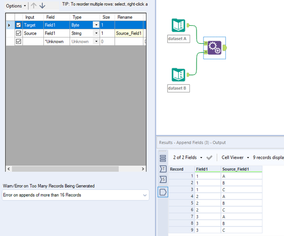Click the row selector arrow for Target row
This screenshot has width=284, height=236.
[10, 25]
